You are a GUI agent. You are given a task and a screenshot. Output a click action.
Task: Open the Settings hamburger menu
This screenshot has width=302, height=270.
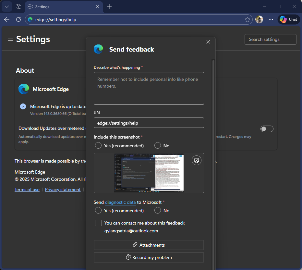point(11,39)
